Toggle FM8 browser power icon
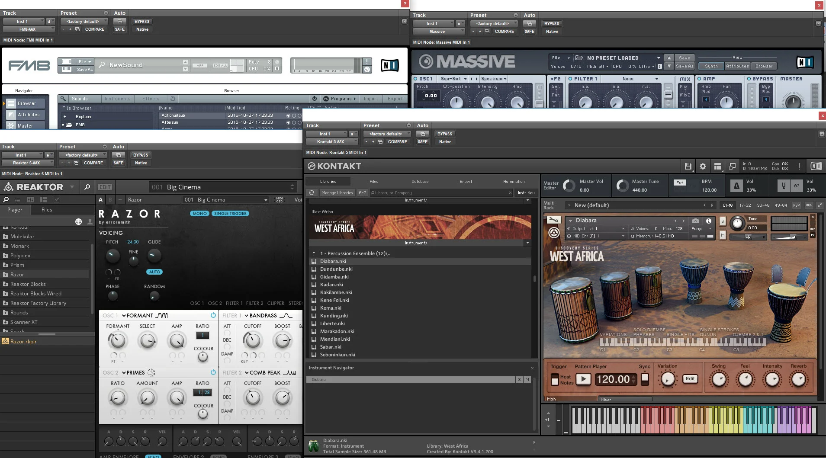 pyautogui.click(x=315, y=99)
